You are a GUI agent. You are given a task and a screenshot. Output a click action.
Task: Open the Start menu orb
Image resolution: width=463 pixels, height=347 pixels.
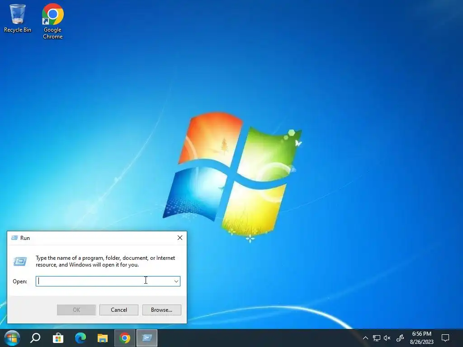(x=12, y=338)
